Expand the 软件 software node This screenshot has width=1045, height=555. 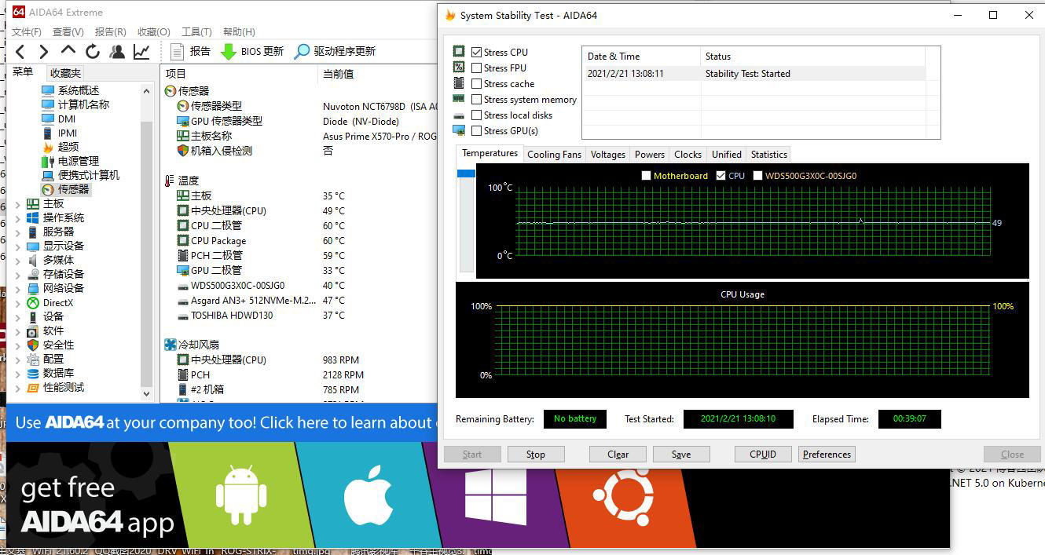point(18,330)
